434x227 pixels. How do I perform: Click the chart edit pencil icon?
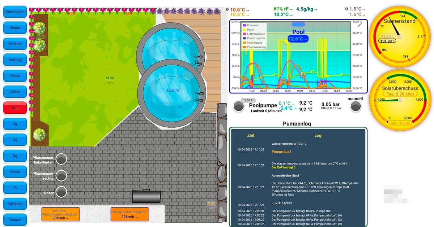point(359,25)
